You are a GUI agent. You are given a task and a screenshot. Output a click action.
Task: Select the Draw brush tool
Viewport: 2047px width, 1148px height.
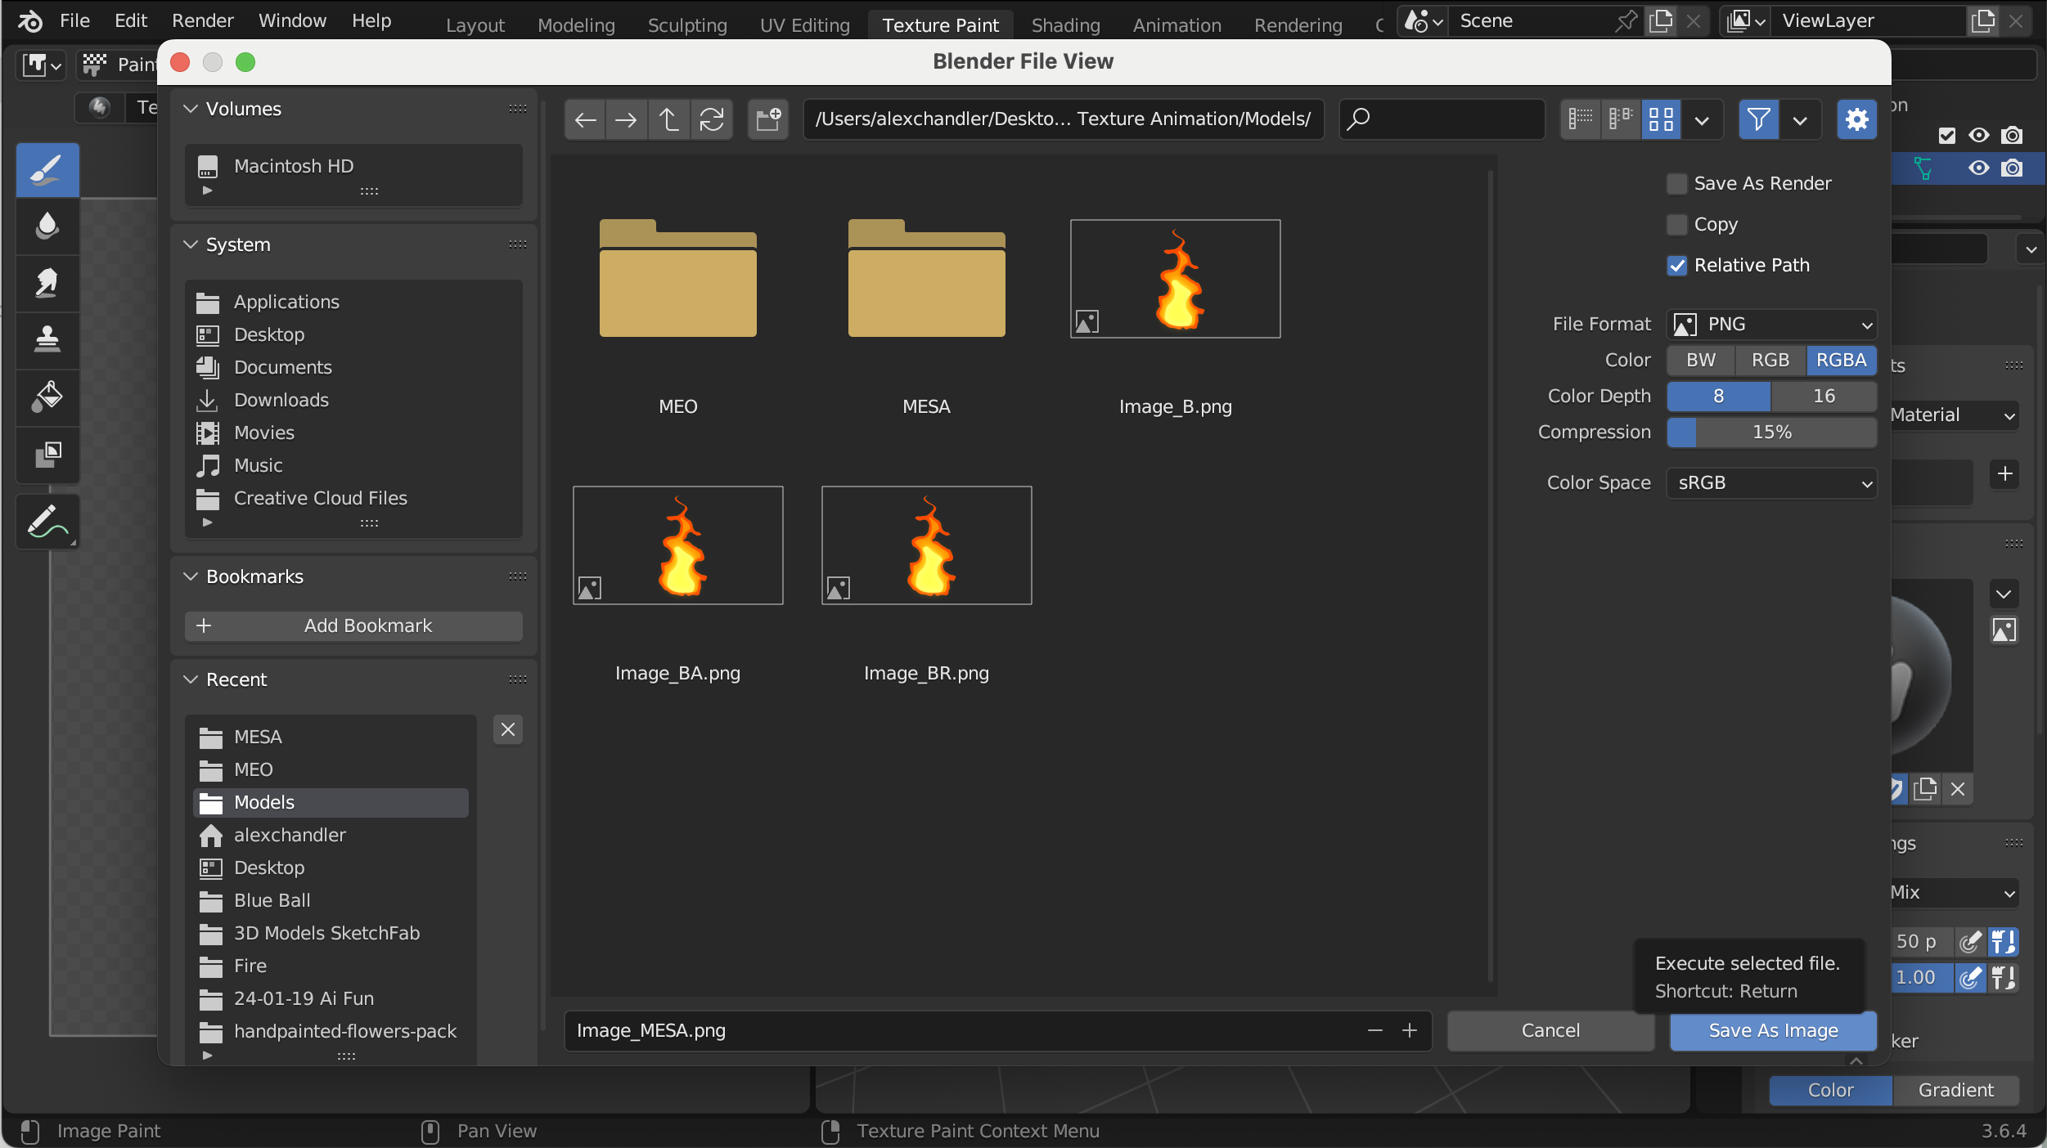point(47,170)
